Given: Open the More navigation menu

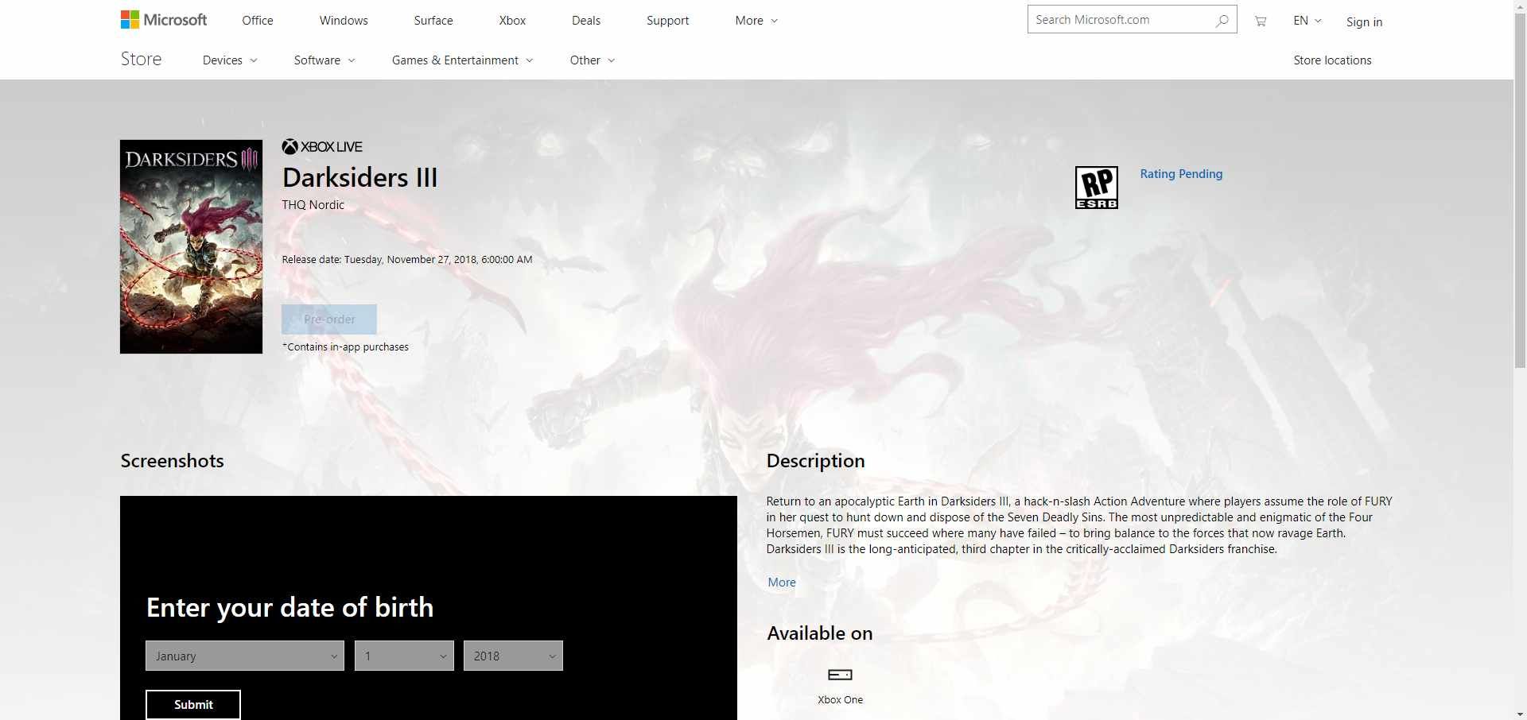Looking at the screenshot, I should coord(756,21).
